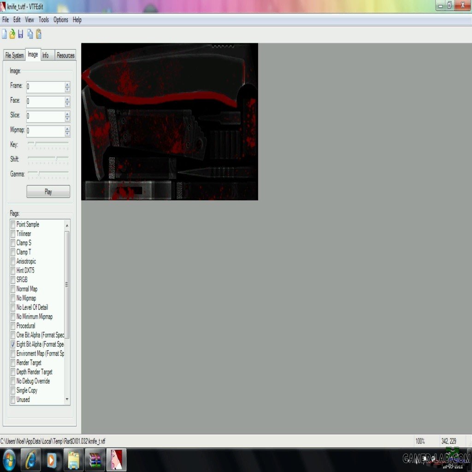Click in the Slice value field

pyautogui.click(x=46, y=116)
